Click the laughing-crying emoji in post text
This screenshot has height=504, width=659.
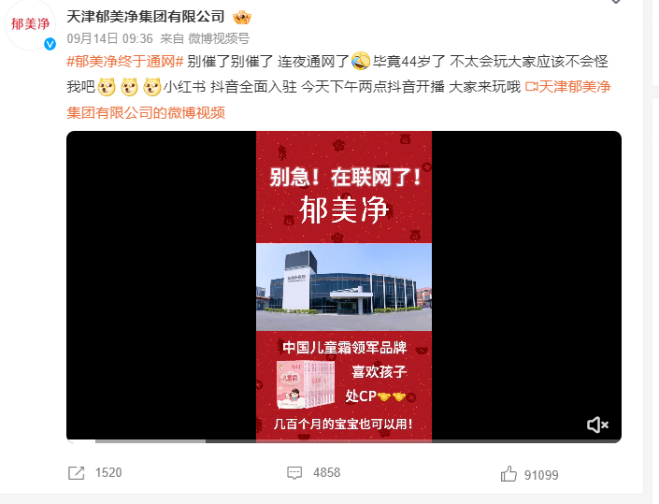(361, 61)
